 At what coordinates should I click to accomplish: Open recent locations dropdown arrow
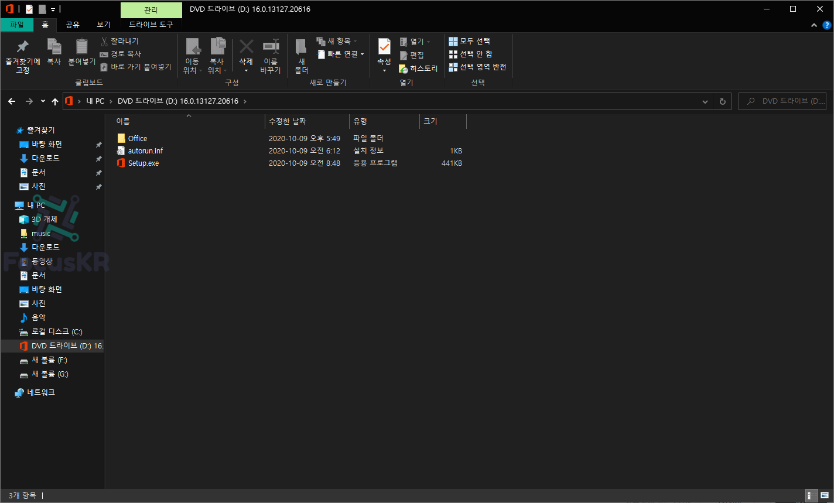[x=43, y=101]
